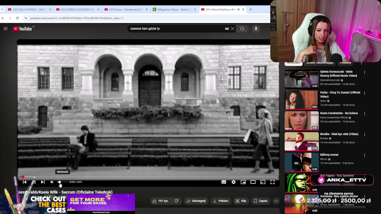381x214 pixels.
Task: Open Kasia Cerekwicka - Na kolana thumbnail
Action: pyautogui.click(x=302, y=121)
